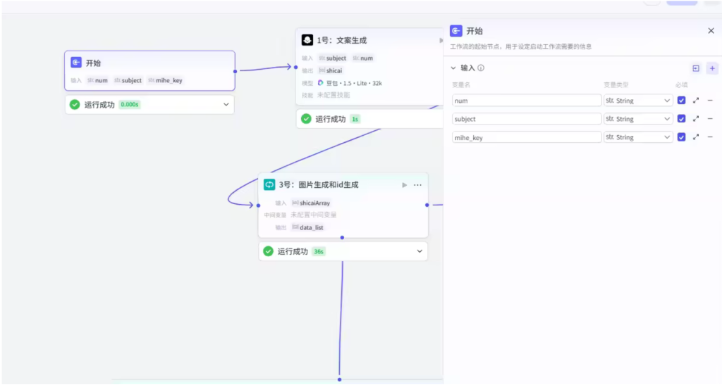Image resolution: width=722 pixels, height=387 pixels.
Task: Click the loop icon of 3号 node
Action: pyautogui.click(x=269, y=184)
